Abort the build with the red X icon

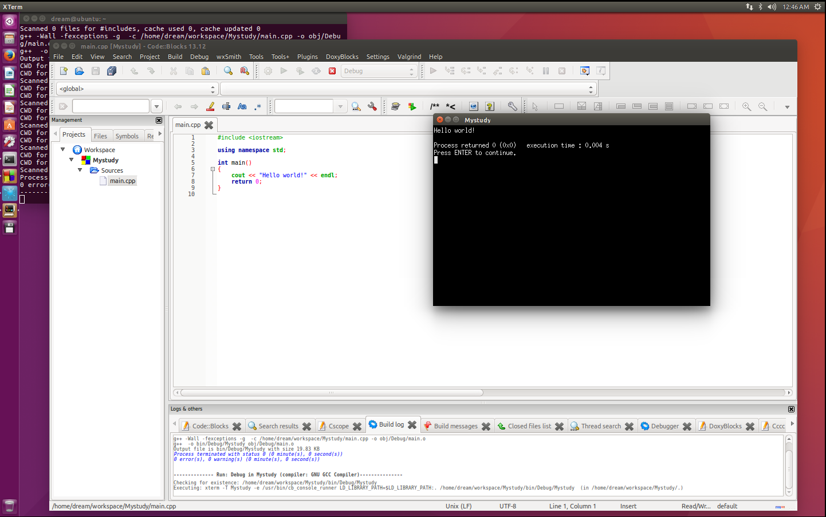(332, 71)
